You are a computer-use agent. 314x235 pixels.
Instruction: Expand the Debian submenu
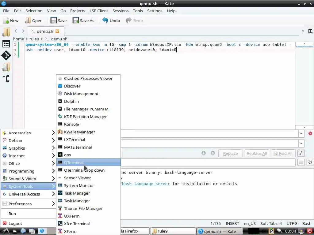pos(29,140)
